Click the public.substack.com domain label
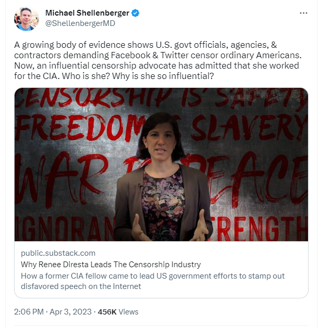Screen dimensions: 320x328 pyautogui.click(x=58, y=253)
